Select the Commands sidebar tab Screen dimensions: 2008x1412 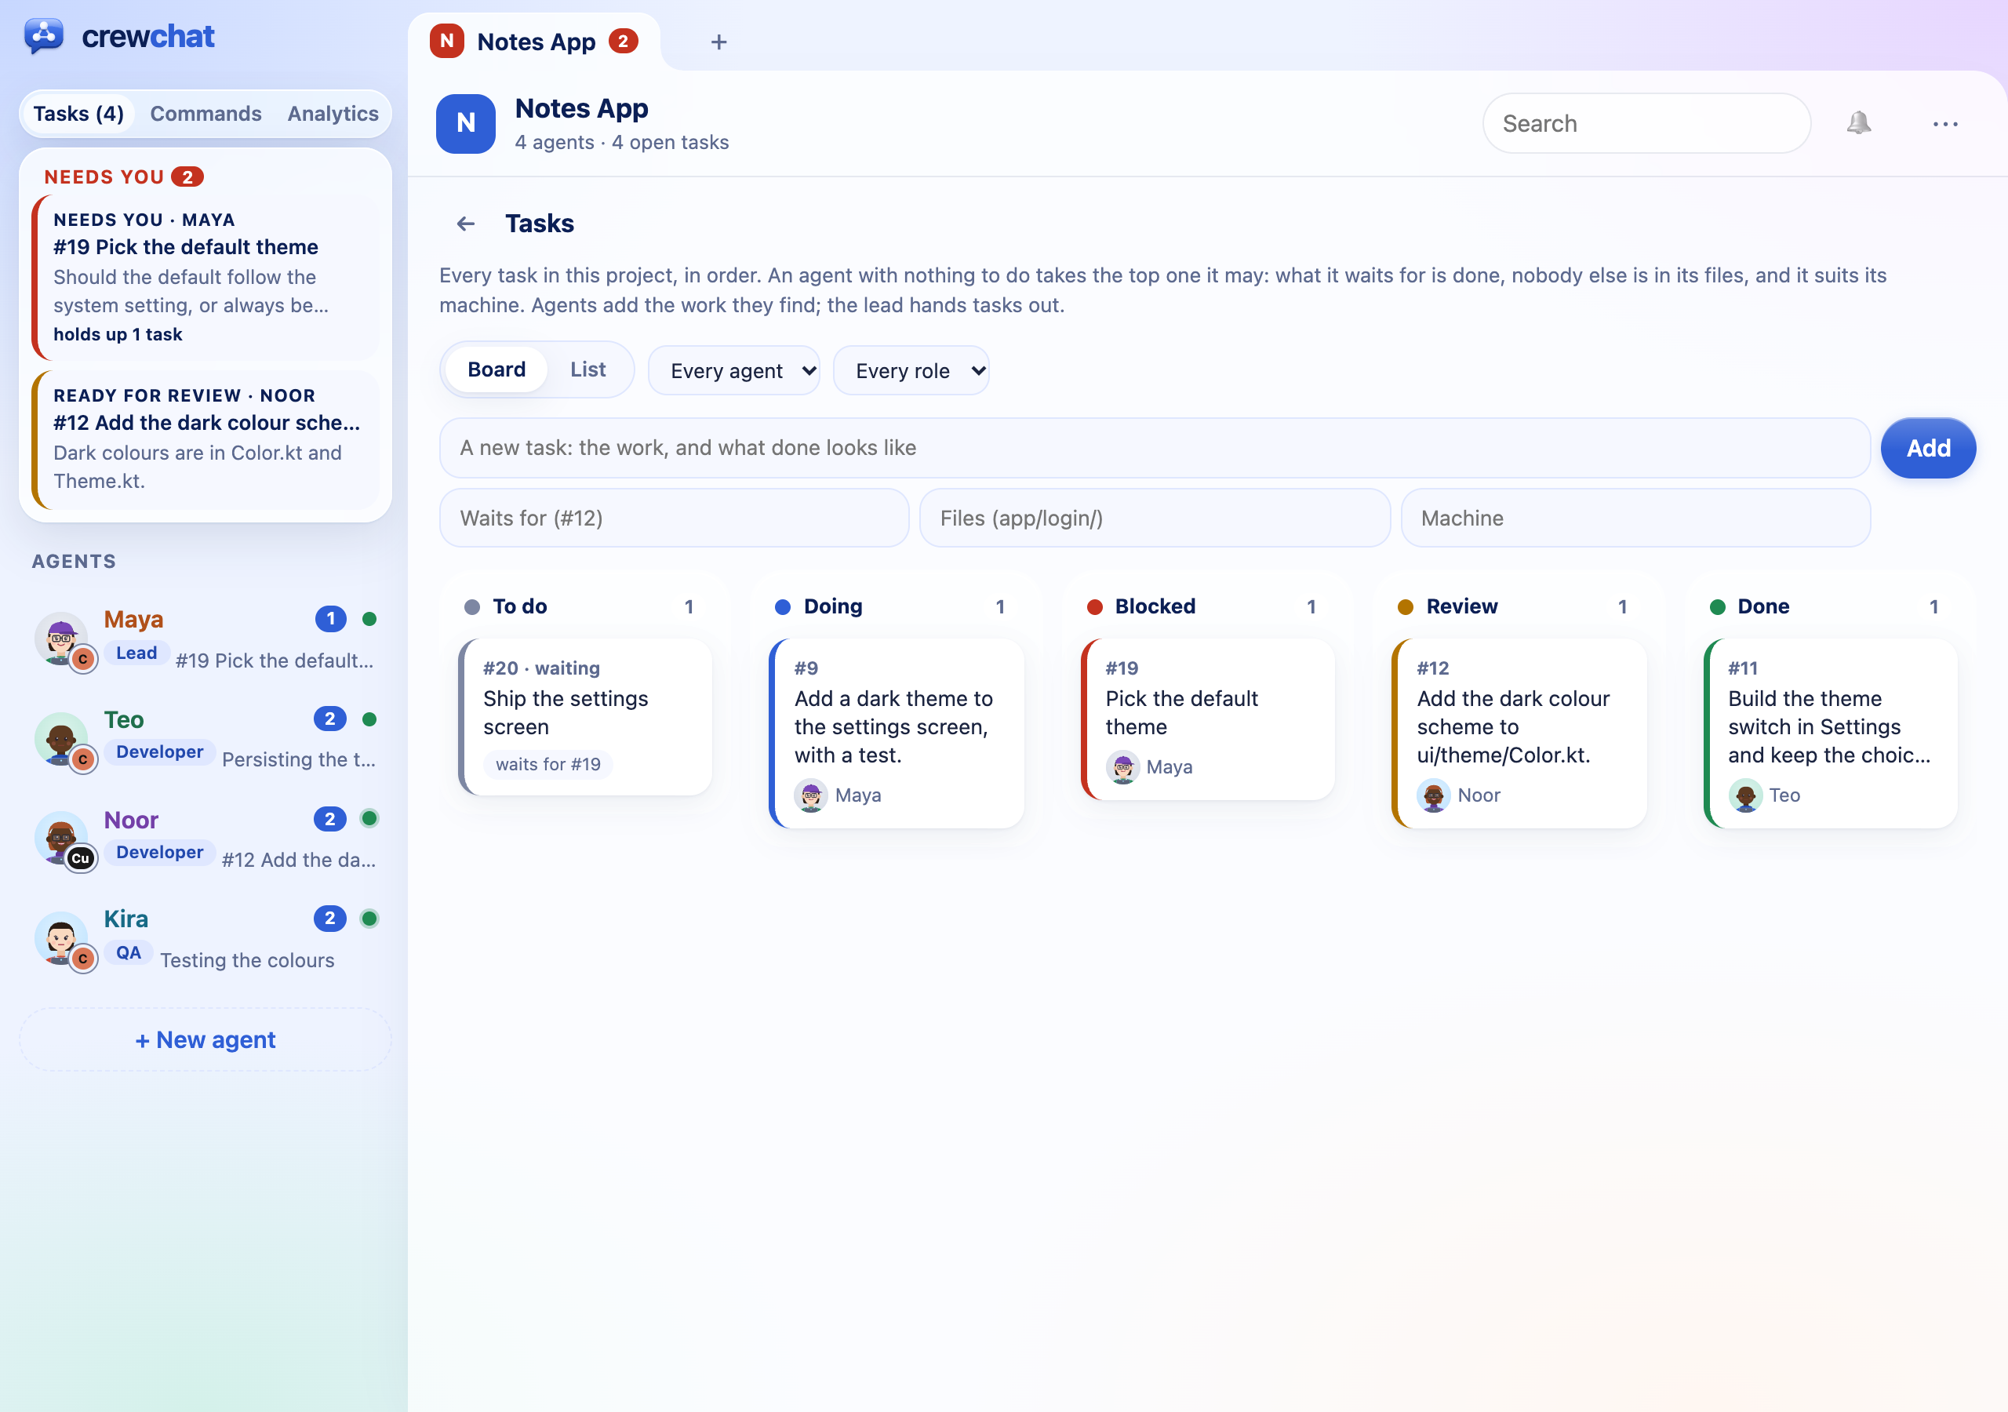click(x=206, y=114)
